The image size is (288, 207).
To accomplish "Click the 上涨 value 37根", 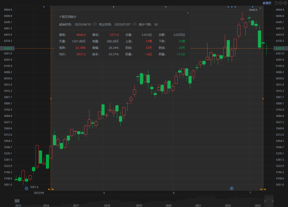I will click(149, 41).
